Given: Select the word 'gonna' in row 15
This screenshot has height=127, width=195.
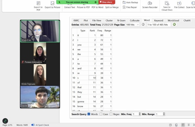Looking at the screenshot, I should (x=81, y=102).
